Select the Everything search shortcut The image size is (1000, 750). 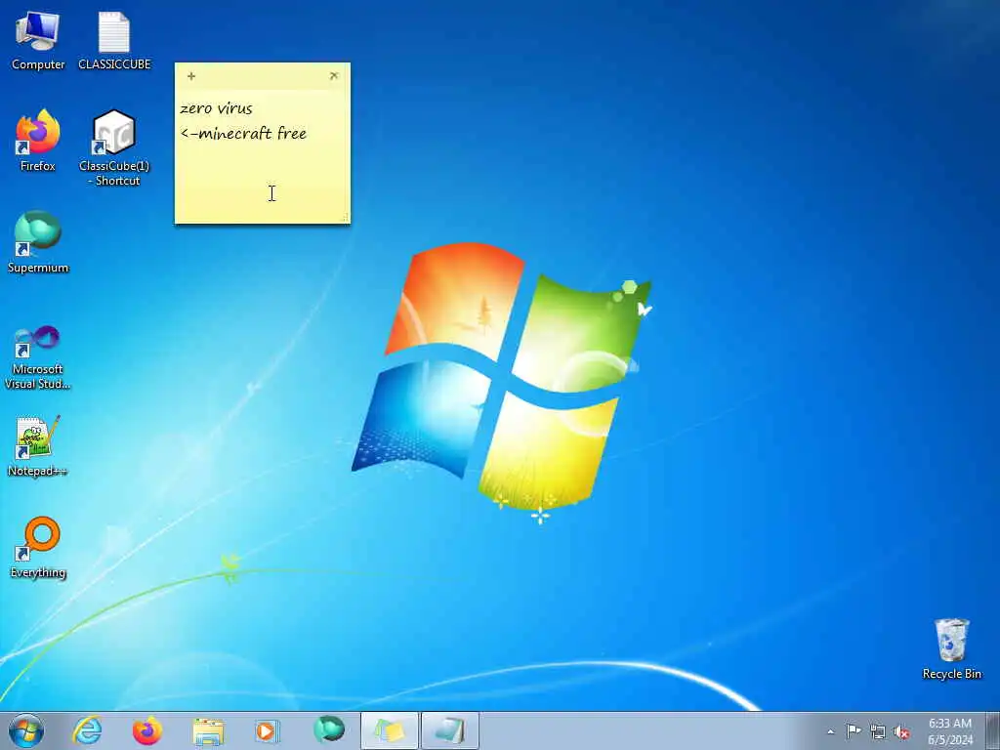point(38,547)
